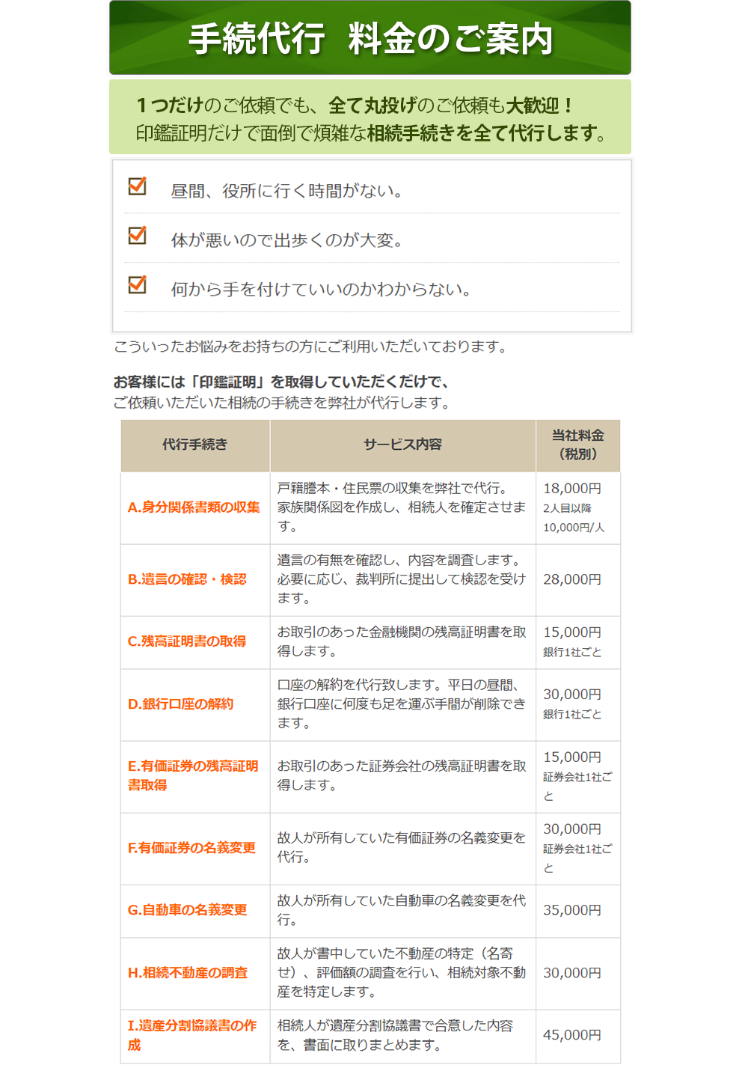
Task: Select row D.銀行口座の解約
Action: pos(370,704)
